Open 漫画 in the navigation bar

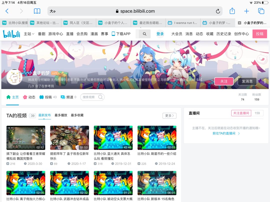(94, 34)
